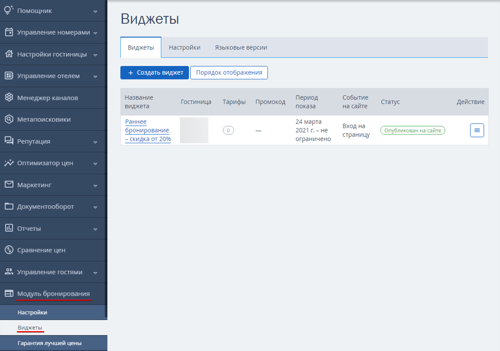The height and width of the screenshot is (351, 500).
Task: Expand the Отчеты arrow
Action: [95, 229]
